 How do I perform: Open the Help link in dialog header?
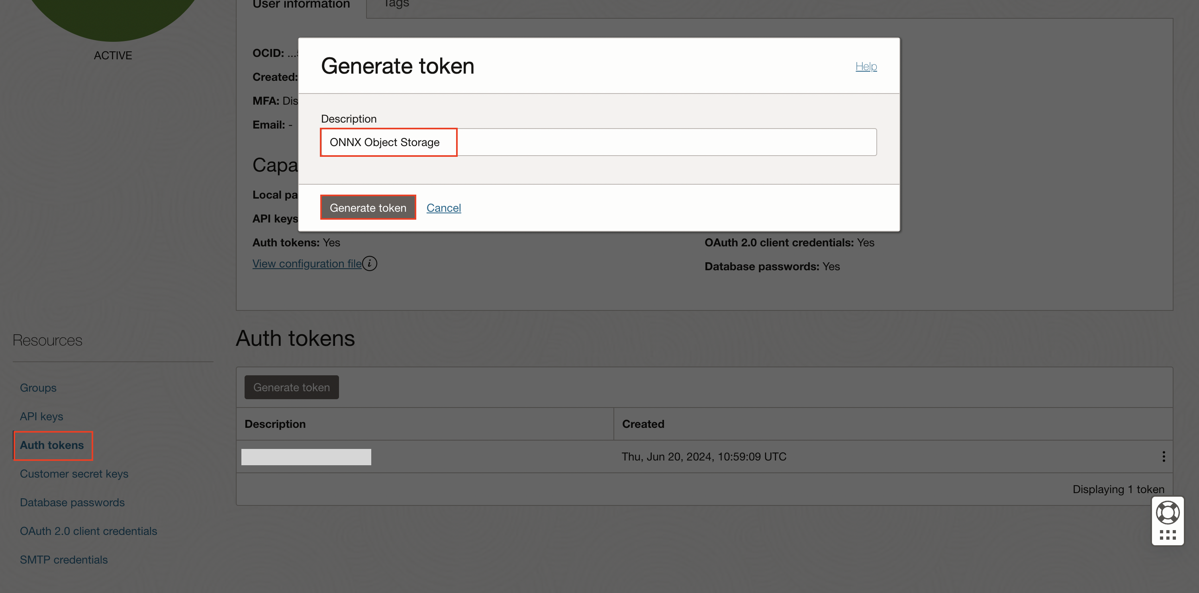point(866,66)
